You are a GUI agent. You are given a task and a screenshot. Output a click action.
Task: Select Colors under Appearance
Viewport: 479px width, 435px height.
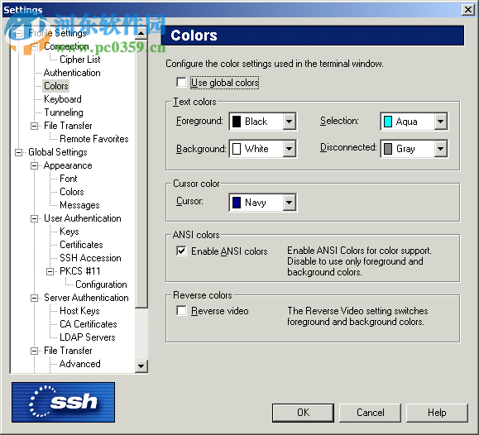pyautogui.click(x=72, y=192)
